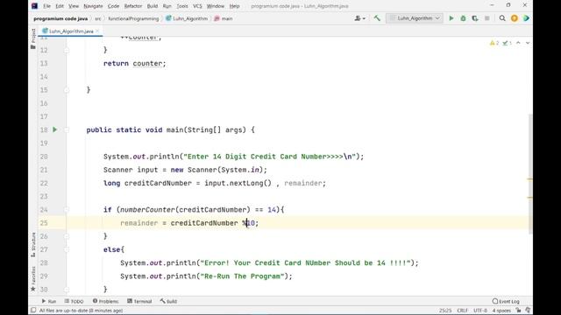Open the Navigate menu

click(x=93, y=6)
